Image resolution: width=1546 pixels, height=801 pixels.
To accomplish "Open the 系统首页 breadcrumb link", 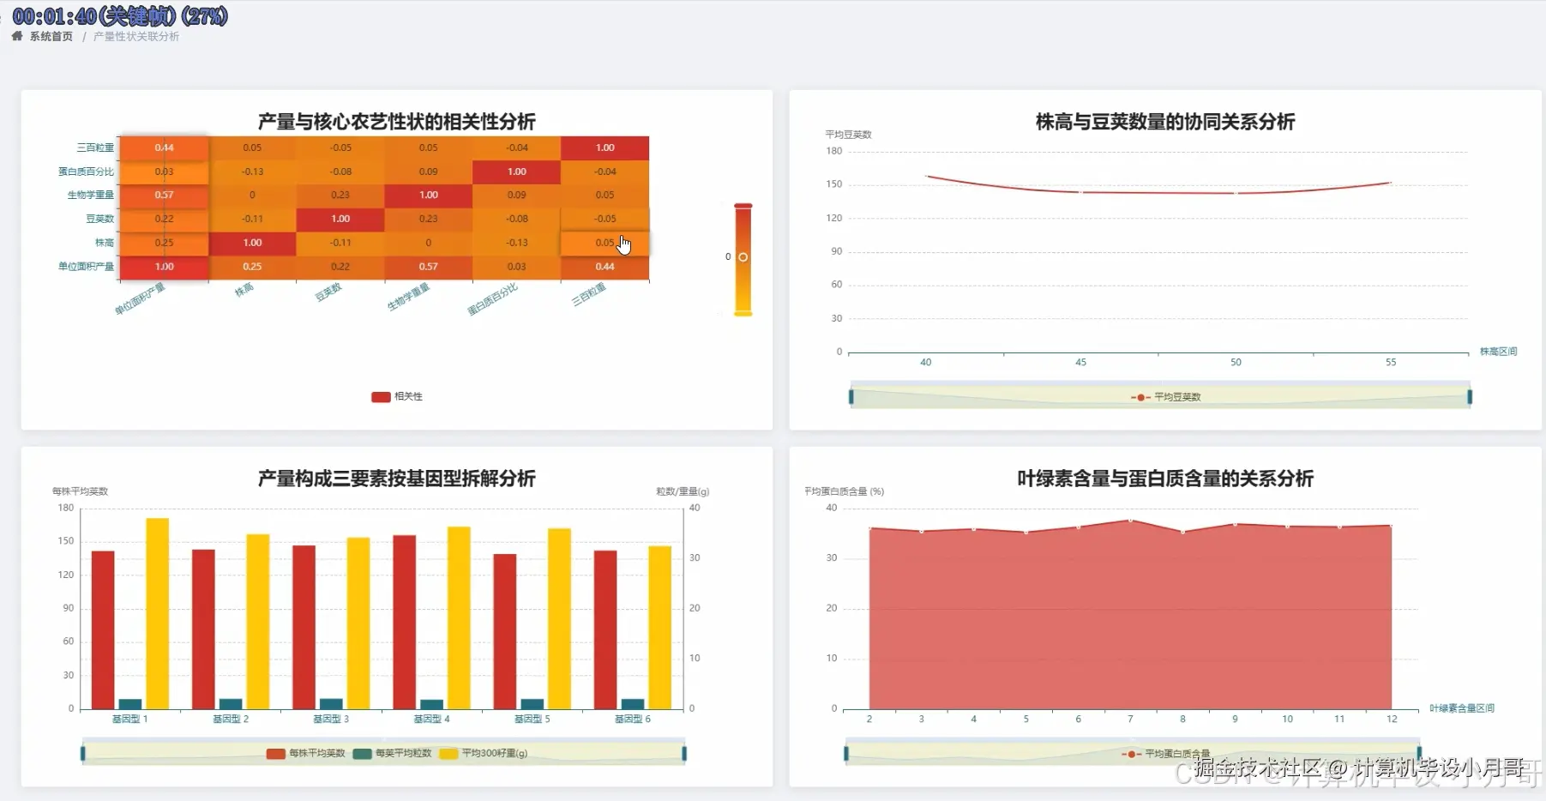I will click(x=51, y=36).
